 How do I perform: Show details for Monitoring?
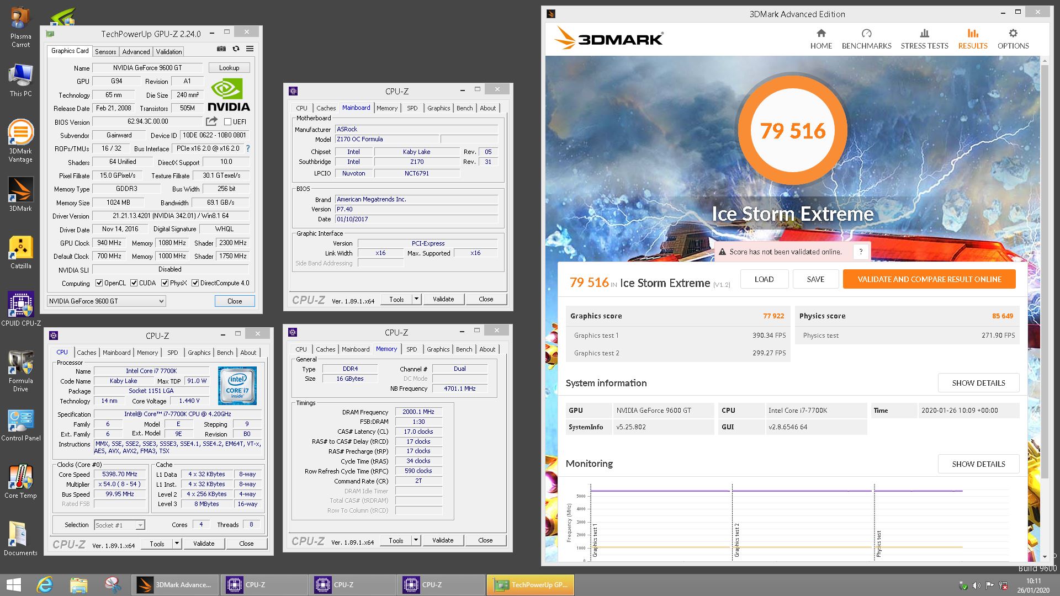[x=978, y=464]
